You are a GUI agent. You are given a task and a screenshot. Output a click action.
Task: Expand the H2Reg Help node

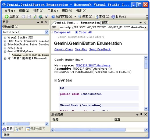click(5, 48)
